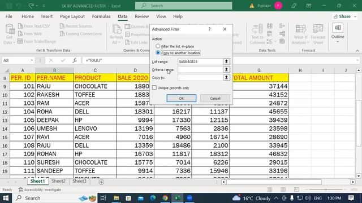The width and height of the screenshot is (362, 203).
Task: Confirm the Advanced Filter with OK
Action: (182, 98)
